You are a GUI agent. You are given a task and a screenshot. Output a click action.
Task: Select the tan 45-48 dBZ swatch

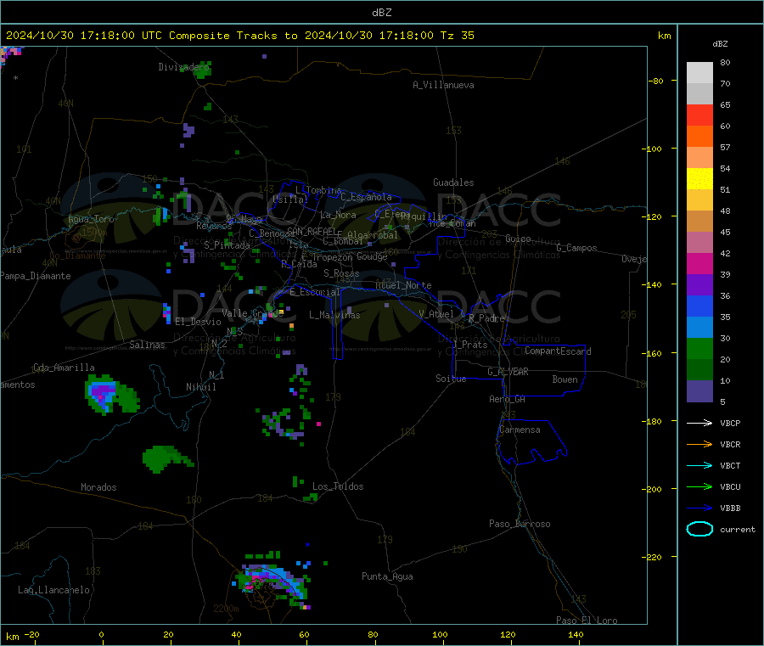point(699,222)
